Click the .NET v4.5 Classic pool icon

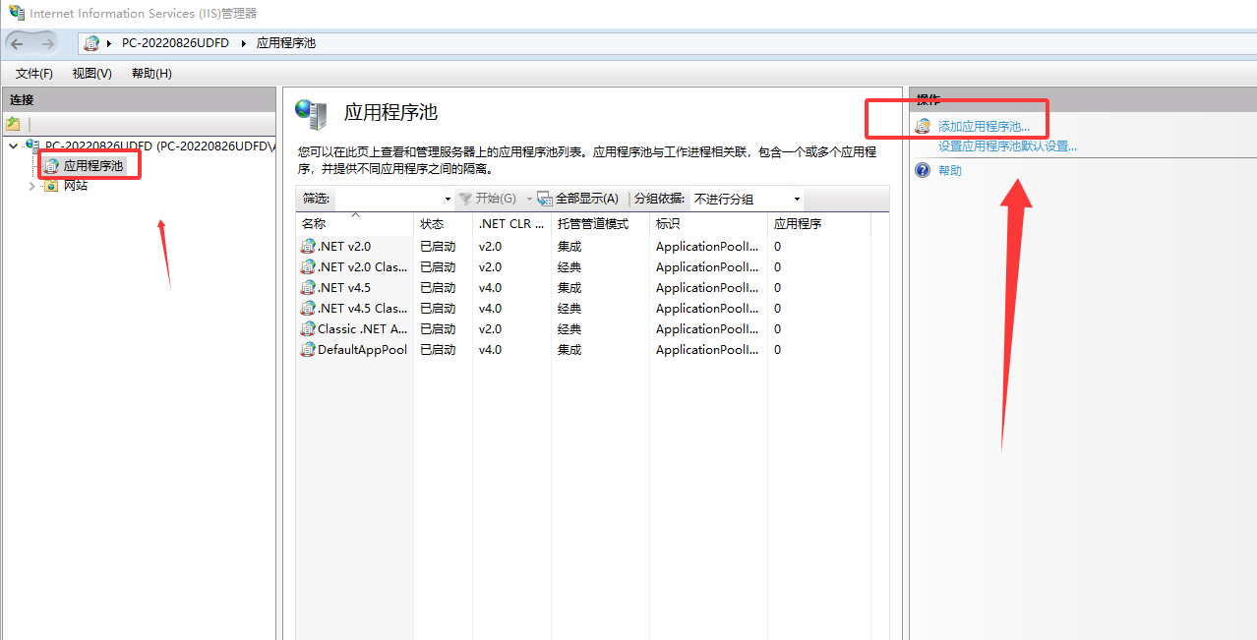tap(308, 308)
